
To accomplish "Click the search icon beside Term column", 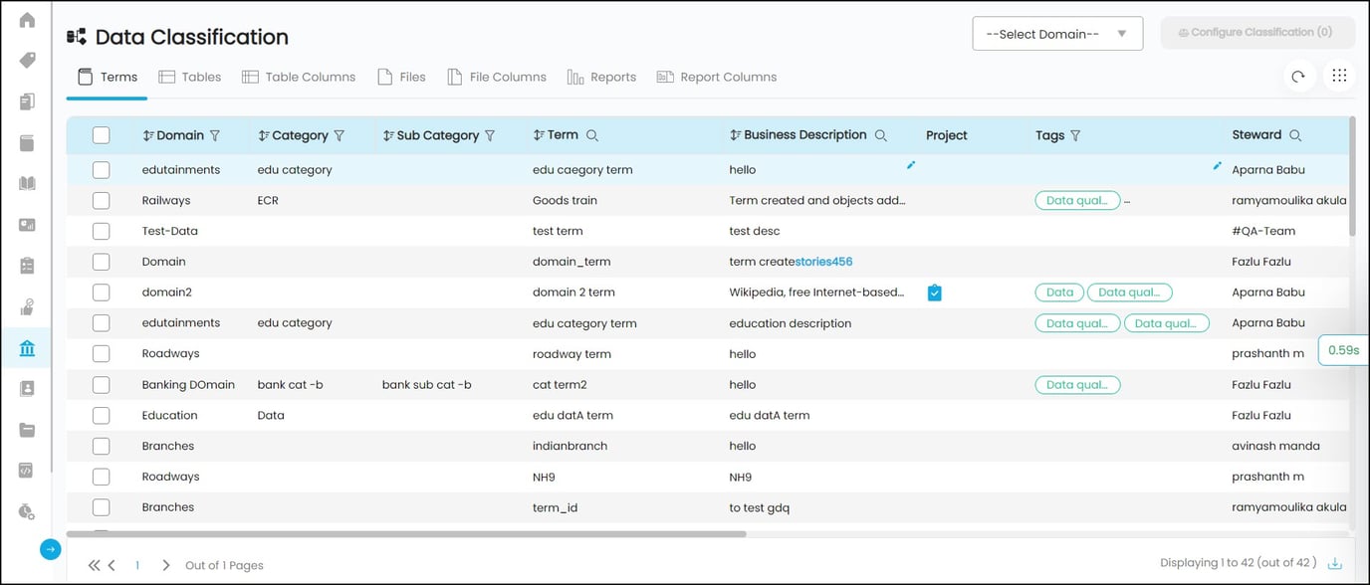I will [x=592, y=135].
